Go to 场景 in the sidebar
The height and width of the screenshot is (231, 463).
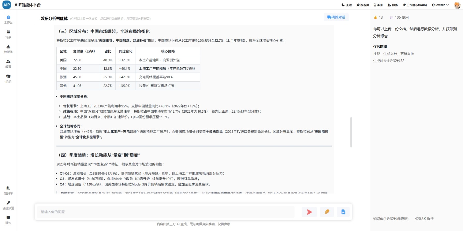pos(8,34)
